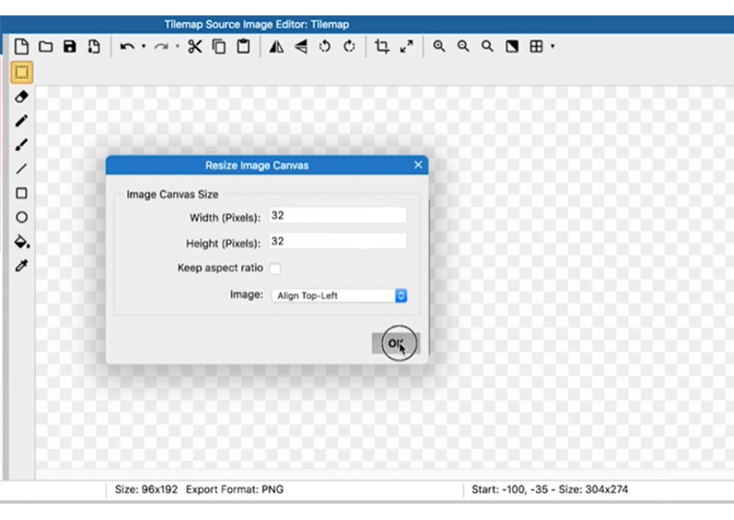This screenshot has width=734, height=520.
Task: Confirm the resize with OK button
Action: 395,343
